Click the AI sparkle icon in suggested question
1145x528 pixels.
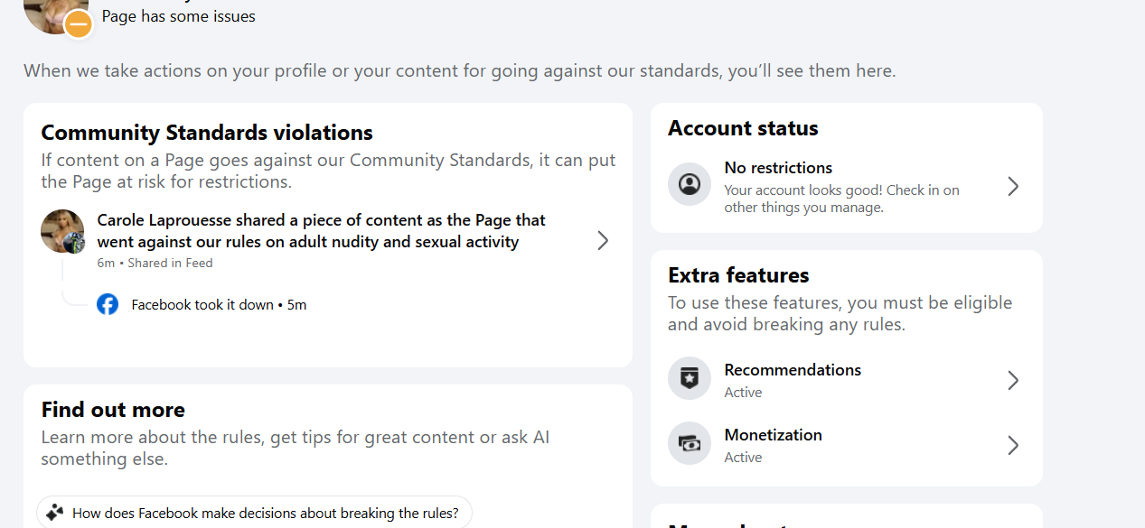point(55,513)
